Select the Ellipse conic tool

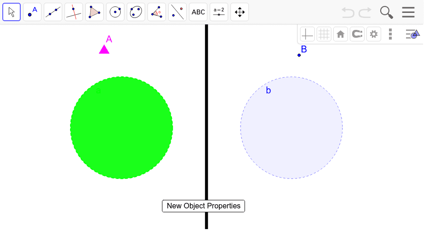coord(136,12)
